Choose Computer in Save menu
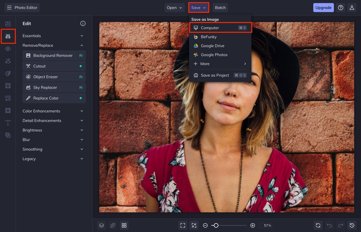This screenshot has height=232, width=361. click(220, 28)
